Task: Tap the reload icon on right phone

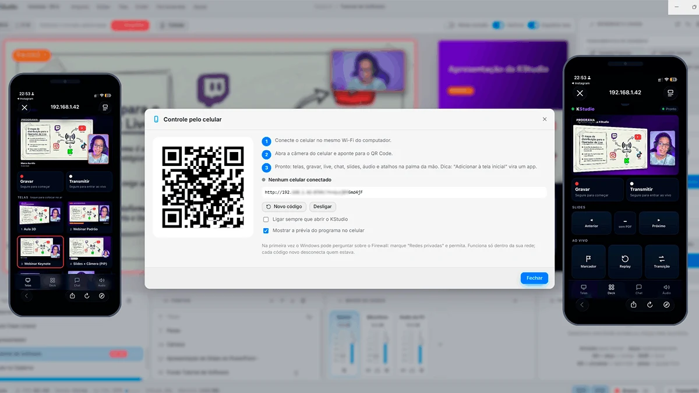Action: click(650, 305)
